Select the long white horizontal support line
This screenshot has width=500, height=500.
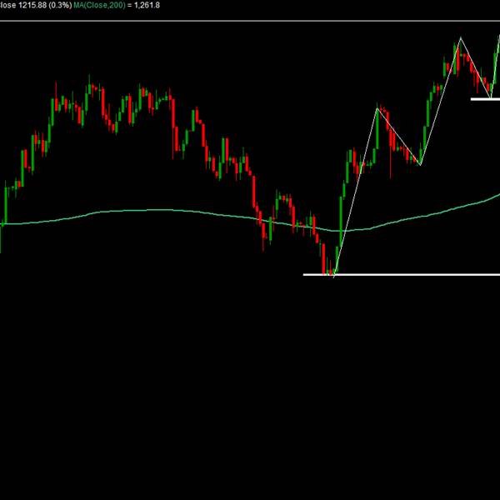click(x=402, y=274)
